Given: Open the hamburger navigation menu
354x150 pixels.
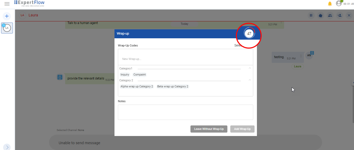Looking at the screenshot, I should tap(7, 4).
